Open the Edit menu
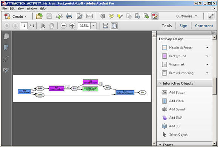Screen dimensions: 218x147 point(12,9)
